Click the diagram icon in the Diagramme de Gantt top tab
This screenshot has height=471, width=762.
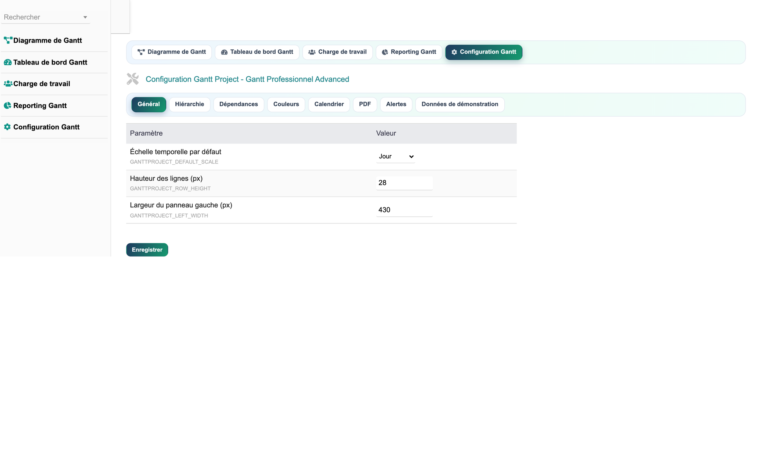141,52
